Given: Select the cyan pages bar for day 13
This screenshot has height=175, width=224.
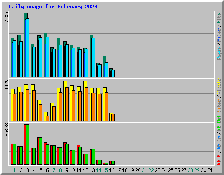Looking at the screenshot, I should [x=93, y=57].
